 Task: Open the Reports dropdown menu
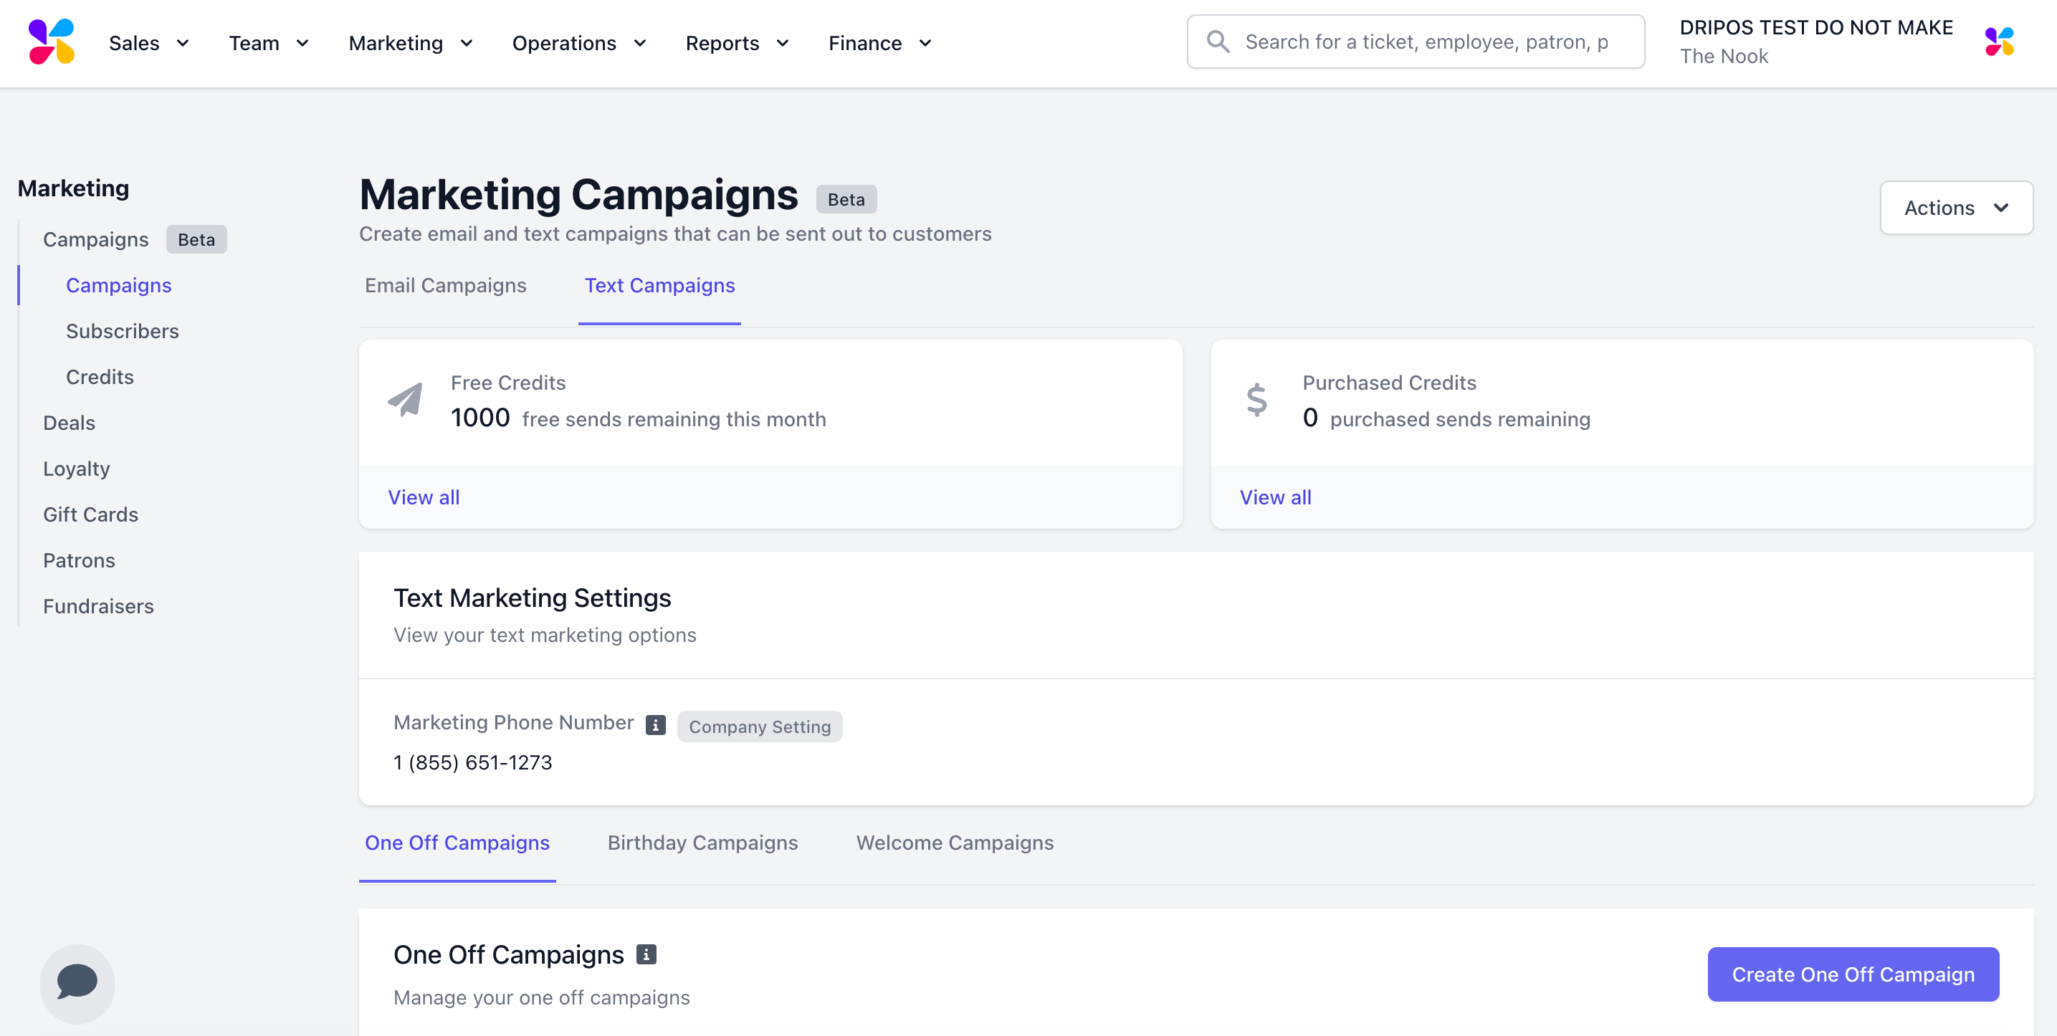click(x=737, y=43)
